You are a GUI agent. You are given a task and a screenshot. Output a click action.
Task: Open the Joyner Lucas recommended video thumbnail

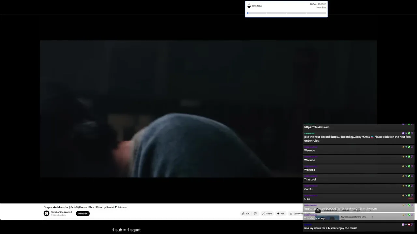tap(328, 218)
